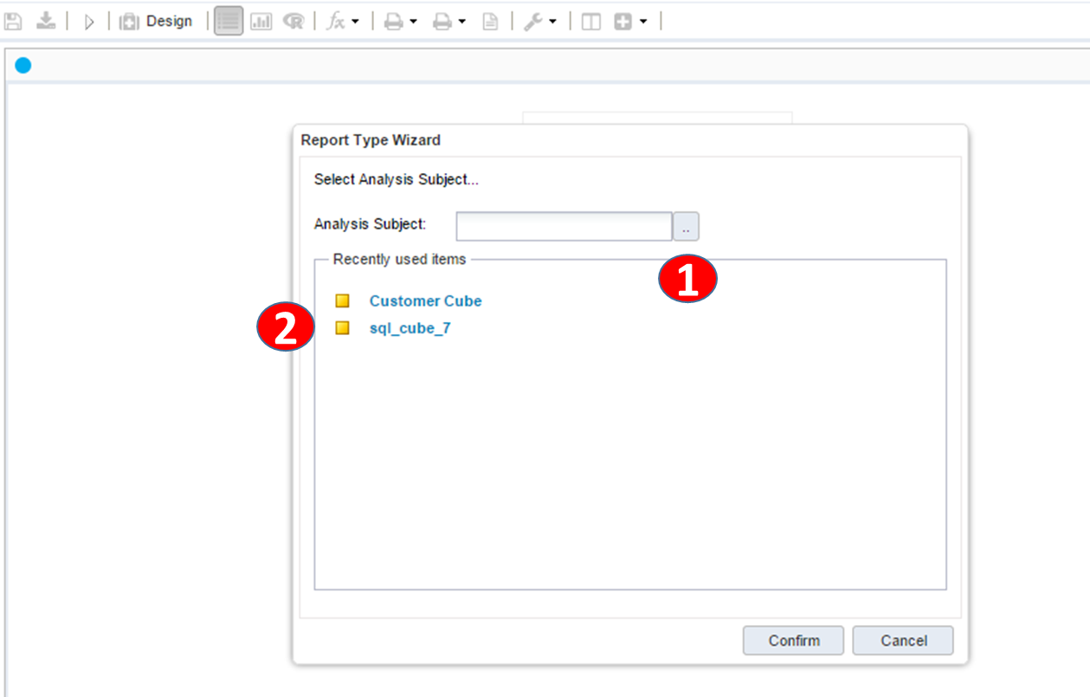This screenshot has height=697, width=1090.
Task: Toggle the split panel layout icon
Action: [591, 22]
